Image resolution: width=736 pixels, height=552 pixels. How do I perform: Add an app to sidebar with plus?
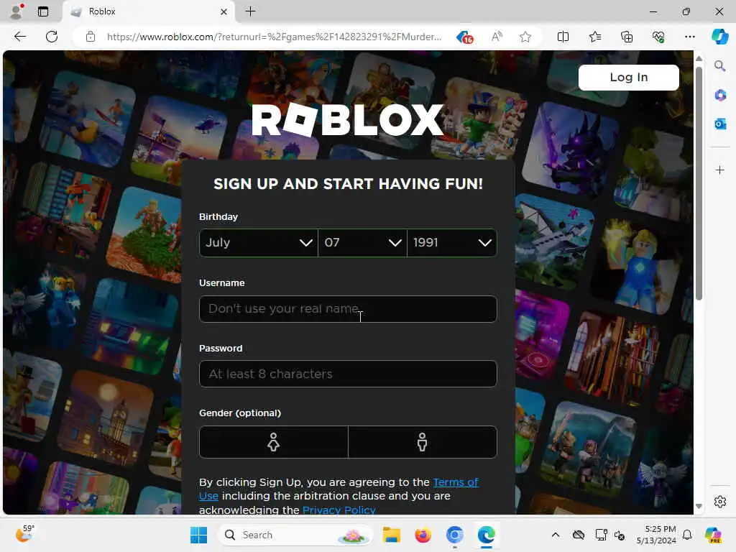[x=720, y=170]
